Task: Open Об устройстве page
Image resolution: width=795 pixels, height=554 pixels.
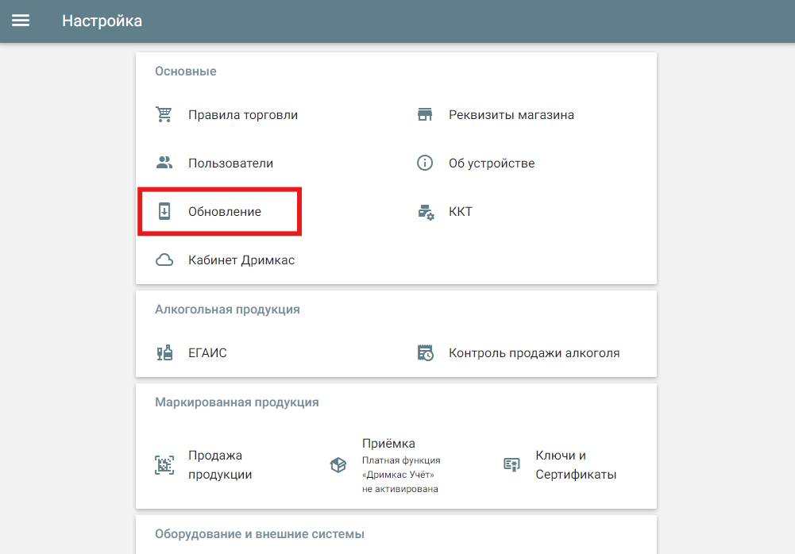Action: [492, 164]
